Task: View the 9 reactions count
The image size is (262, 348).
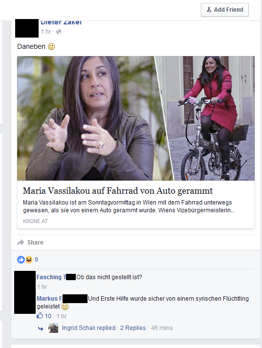Action: click(37, 260)
